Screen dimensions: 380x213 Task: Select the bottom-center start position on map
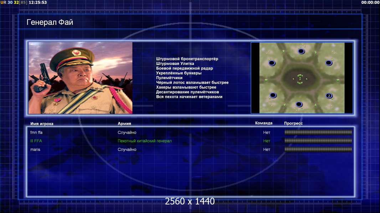[299, 104]
